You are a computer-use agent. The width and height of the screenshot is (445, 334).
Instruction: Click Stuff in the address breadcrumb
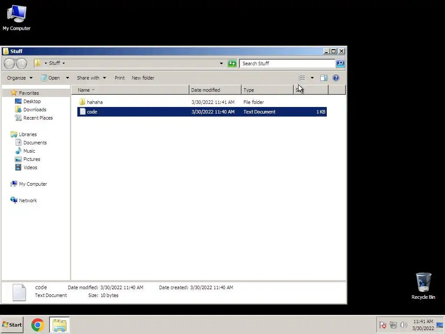(x=54, y=63)
